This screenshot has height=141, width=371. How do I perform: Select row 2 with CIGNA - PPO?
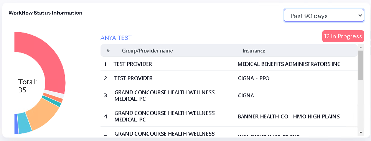[229, 78]
